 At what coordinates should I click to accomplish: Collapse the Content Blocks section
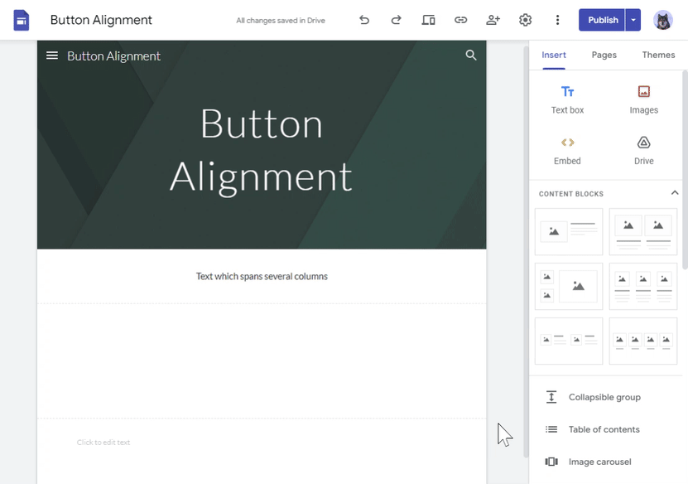tap(675, 193)
